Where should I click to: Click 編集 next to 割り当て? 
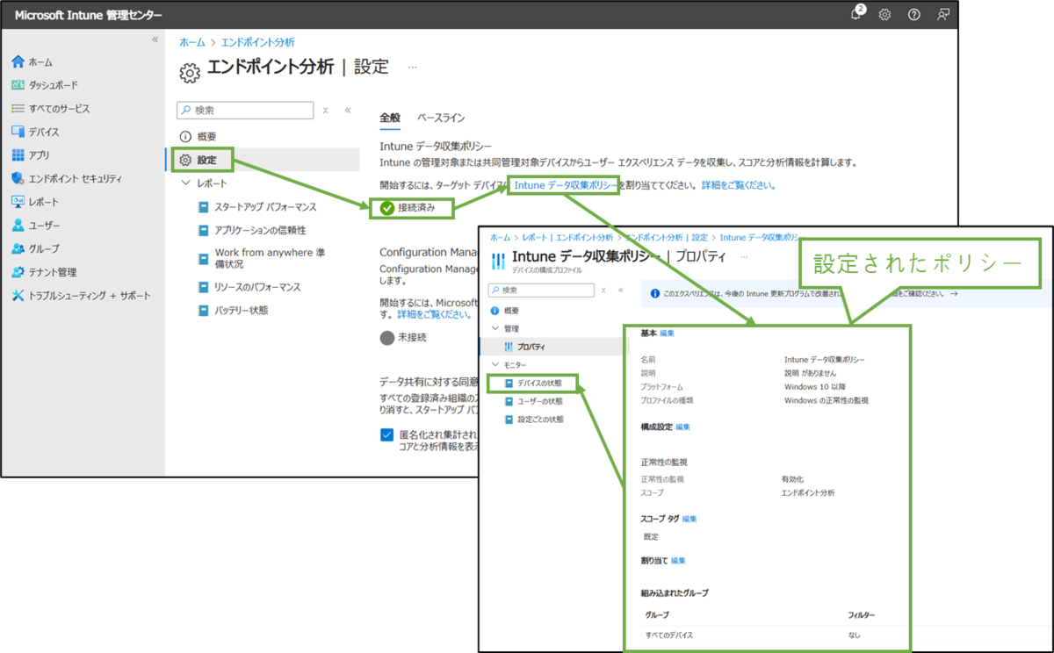click(678, 560)
